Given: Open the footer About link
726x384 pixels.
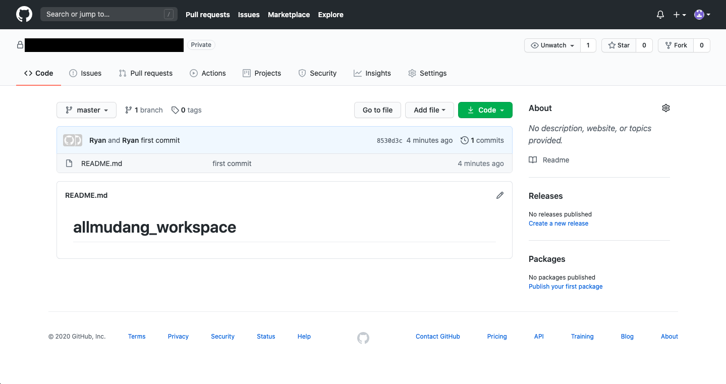Looking at the screenshot, I should coord(669,337).
